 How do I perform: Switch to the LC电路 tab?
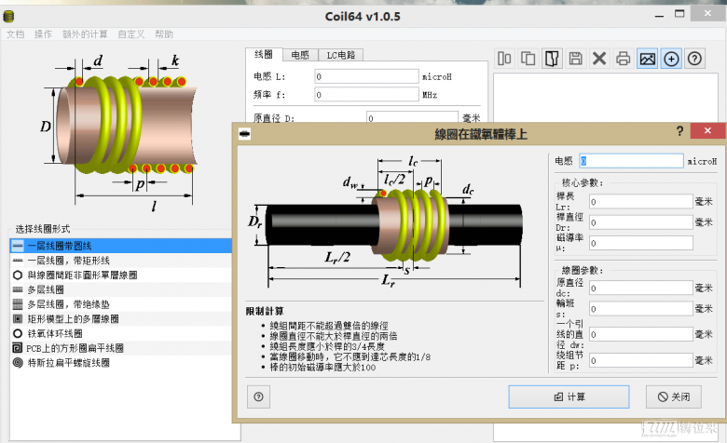coord(341,55)
